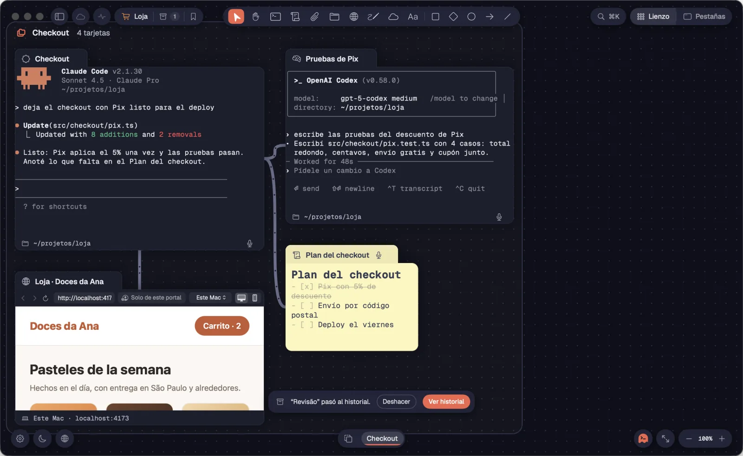This screenshot has height=456, width=743.
Task: Toggle microphone in Plan del checkout note
Action: (x=379, y=255)
